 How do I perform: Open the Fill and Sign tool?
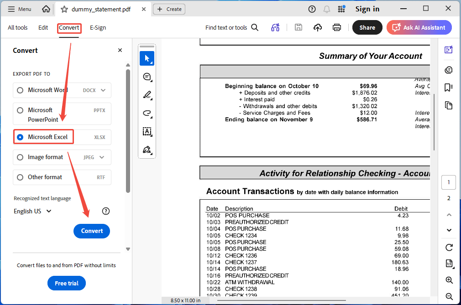147,150
